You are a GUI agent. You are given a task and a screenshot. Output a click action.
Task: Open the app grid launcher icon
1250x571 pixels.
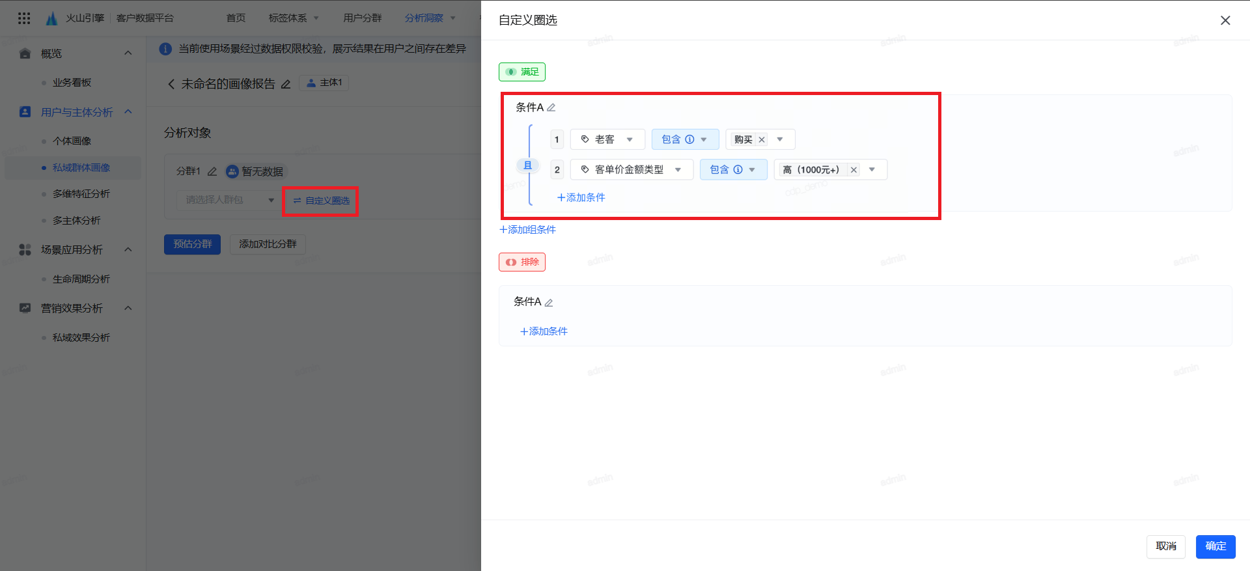24,18
